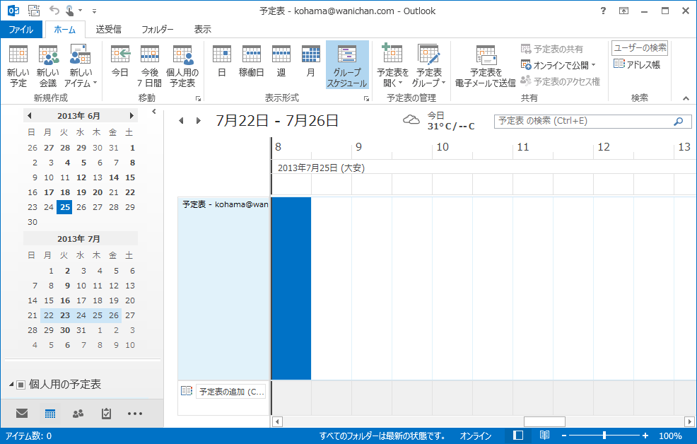Collapse the ribbon with chevron
Viewport: 697px width, 444px height.
[x=686, y=98]
